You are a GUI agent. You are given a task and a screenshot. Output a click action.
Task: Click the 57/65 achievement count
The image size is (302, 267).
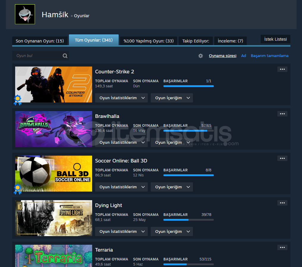206,126
